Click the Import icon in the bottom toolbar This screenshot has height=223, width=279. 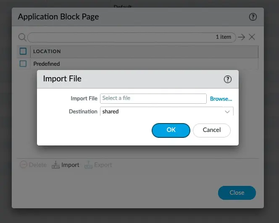pos(55,165)
